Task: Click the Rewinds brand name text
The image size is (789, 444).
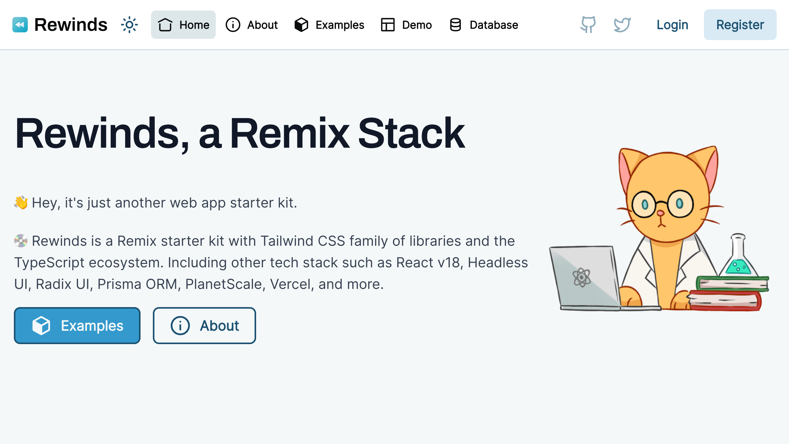Action: (x=71, y=25)
